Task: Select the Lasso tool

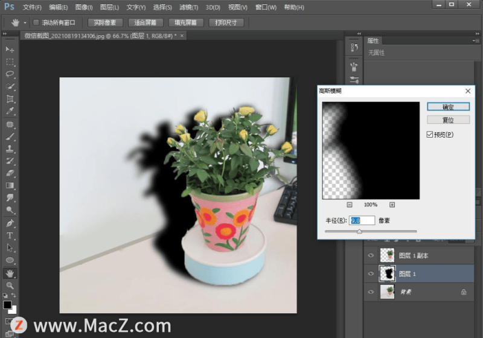Action: tap(10, 74)
